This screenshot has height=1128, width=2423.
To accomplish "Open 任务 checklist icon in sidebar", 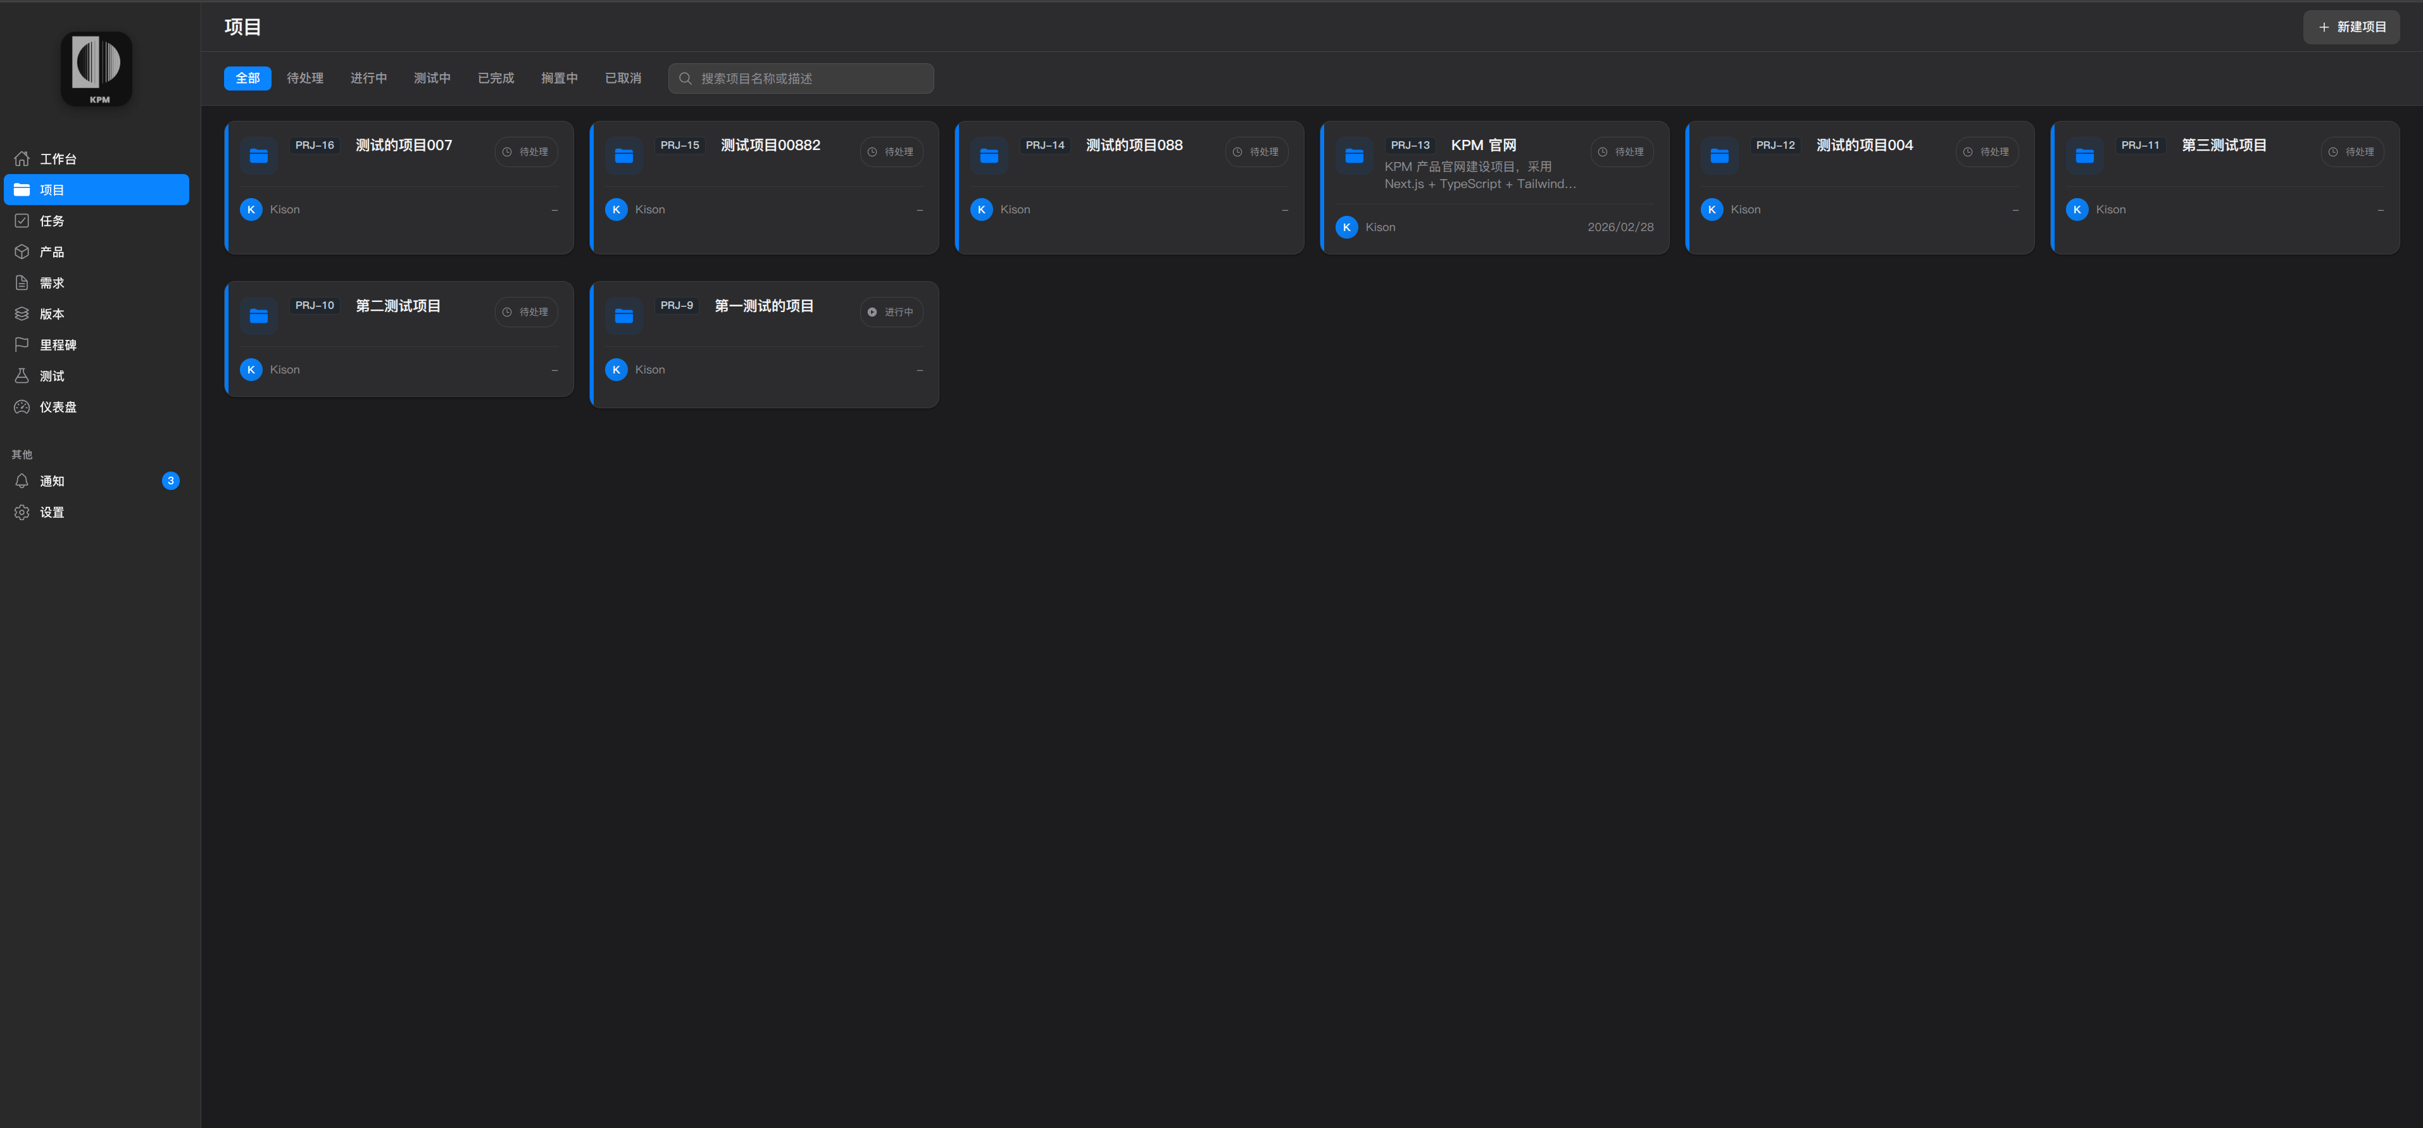I will point(22,220).
